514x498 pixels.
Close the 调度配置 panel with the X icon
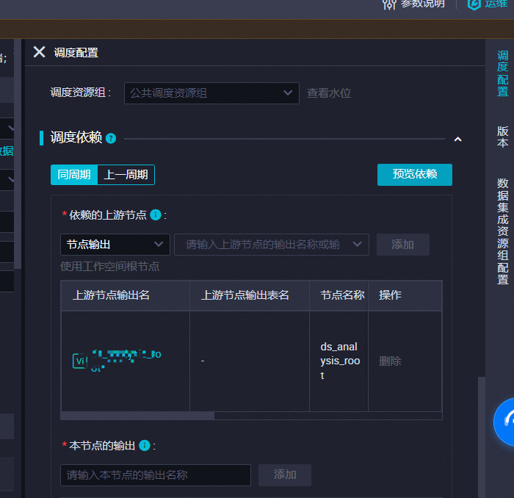[x=40, y=52]
